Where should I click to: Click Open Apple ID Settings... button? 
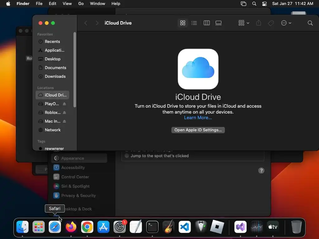click(x=198, y=130)
